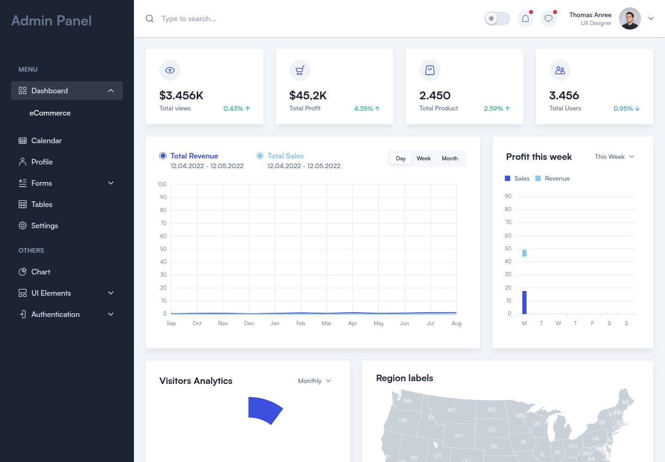Click the search magnifier icon
665x462 pixels.
150,18
